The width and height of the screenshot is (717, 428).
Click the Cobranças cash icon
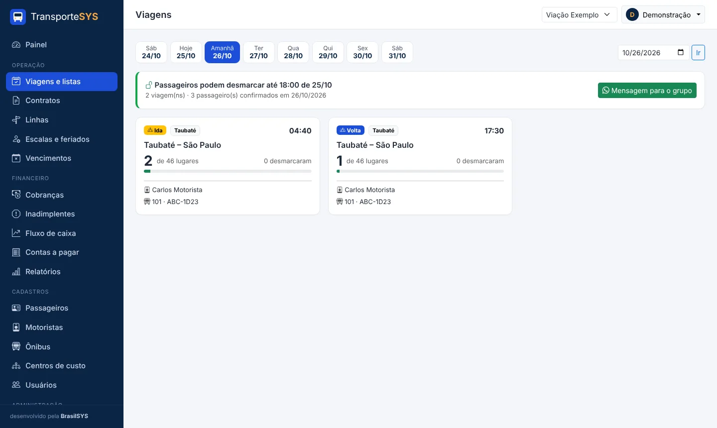coord(16,195)
